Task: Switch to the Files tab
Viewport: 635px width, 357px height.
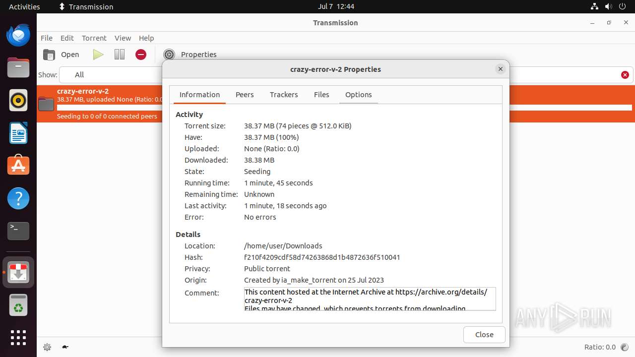Action: (321, 95)
